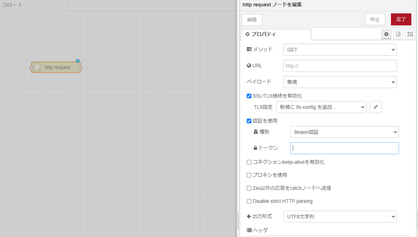This screenshot has height=237, width=418.
Task: Click the 中止 cancel button
Action: point(375,20)
